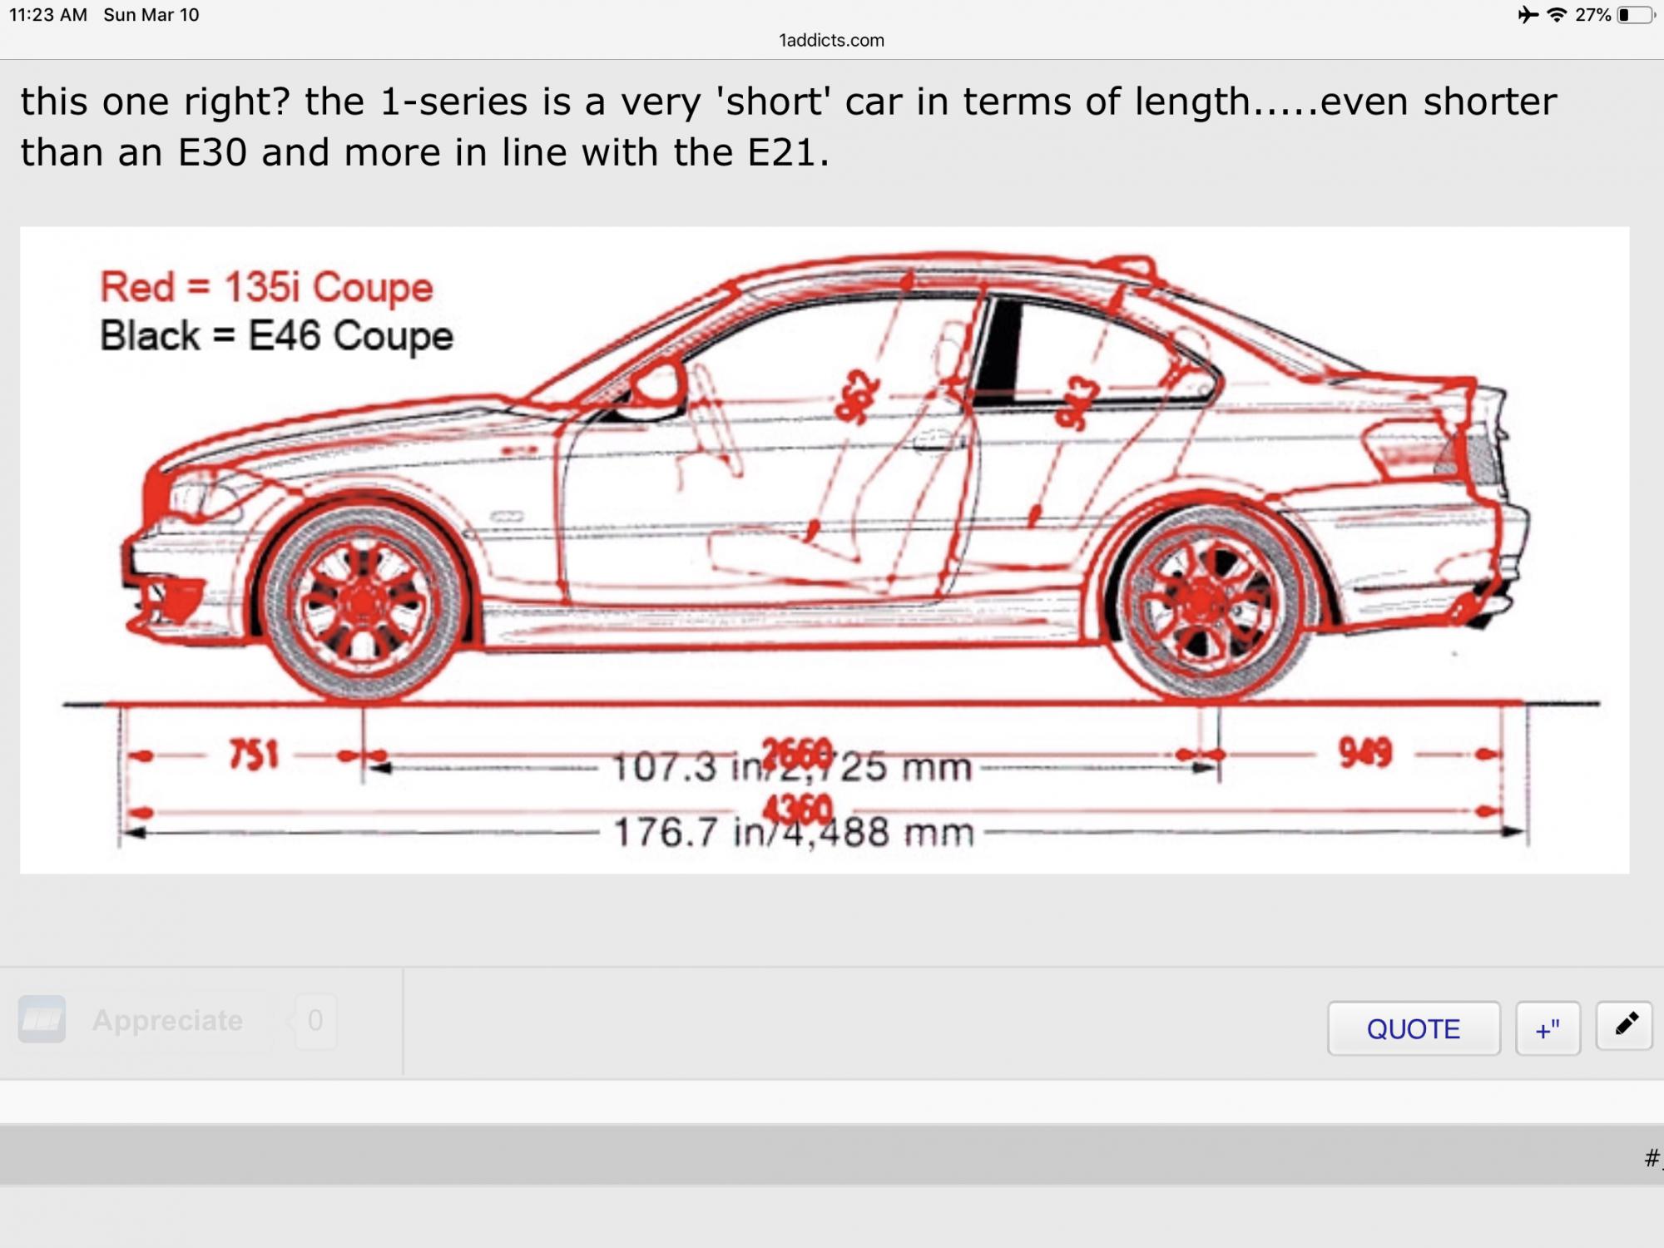This screenshot has height=1248, width=1664.
Task: Click the pencil edit post icon
Action: pos(1624,1027)
